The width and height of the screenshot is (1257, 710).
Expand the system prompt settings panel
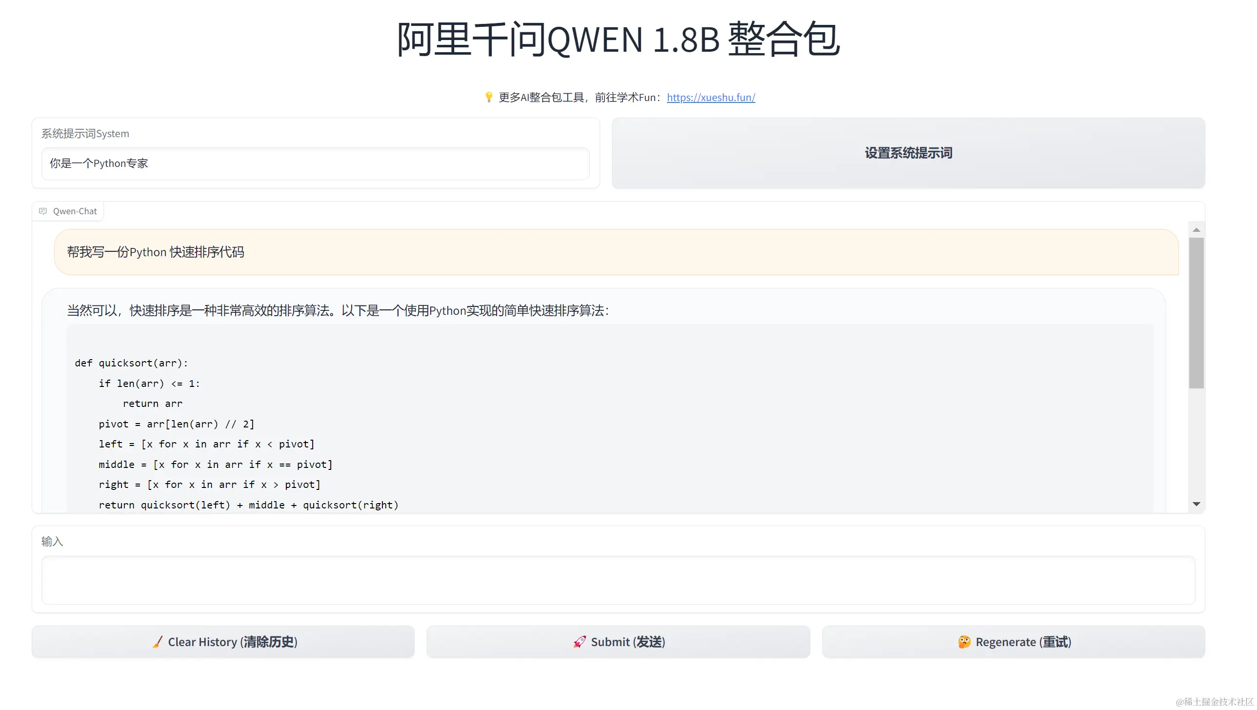pos(907,153)
